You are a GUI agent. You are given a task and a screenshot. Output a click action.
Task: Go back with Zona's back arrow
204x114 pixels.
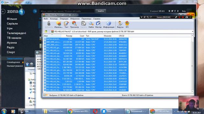(x=3, y=11)
